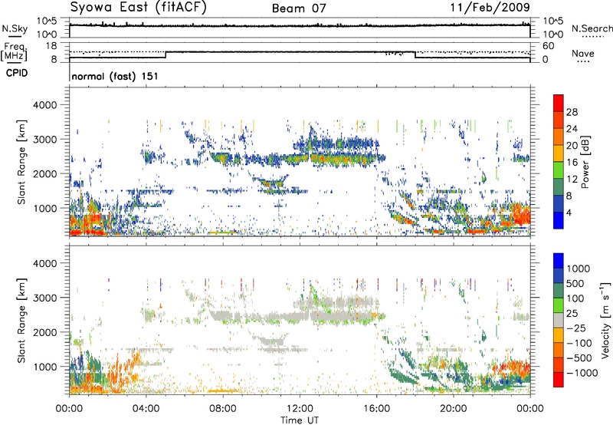The image size is (613, 425).
Task: Click the 'Freq. [MHz]' label
Action: tap(14, 51)
